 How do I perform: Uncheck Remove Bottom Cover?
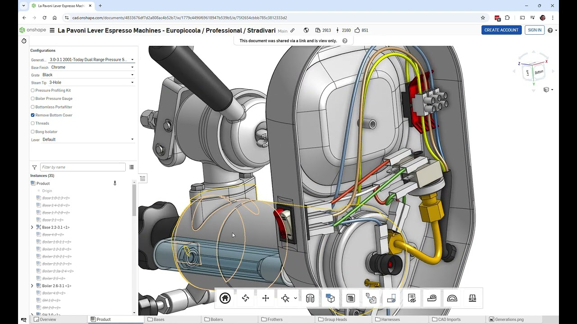[32, 115]
